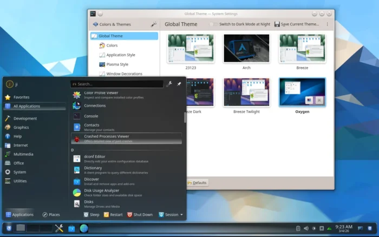Viewport: 379px width, 237px height.
Task: Click the Discover app icon
Action: click(77, 181)
